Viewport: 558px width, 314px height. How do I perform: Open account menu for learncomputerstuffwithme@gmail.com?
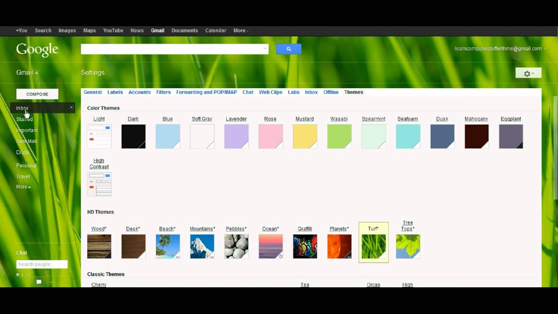pos(500,48)
